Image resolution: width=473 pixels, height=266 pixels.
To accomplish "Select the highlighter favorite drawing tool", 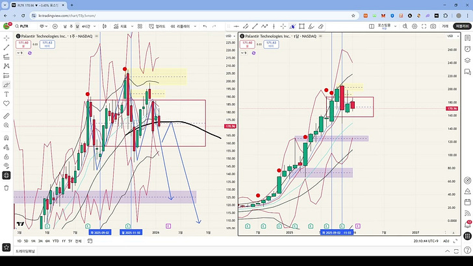I will 311,27.
